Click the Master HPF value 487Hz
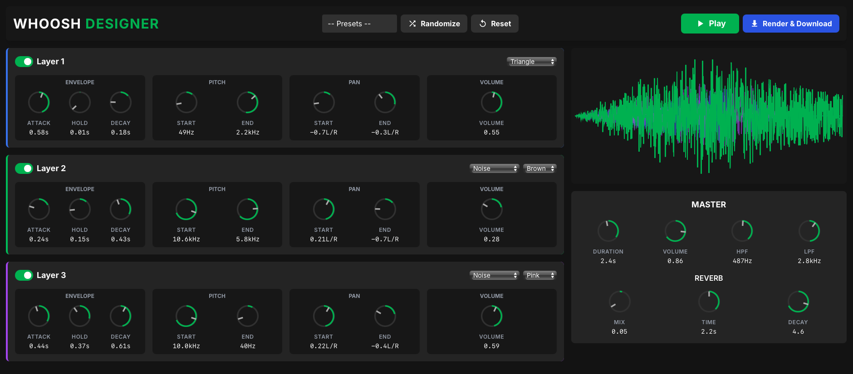 tap(742, 261)
